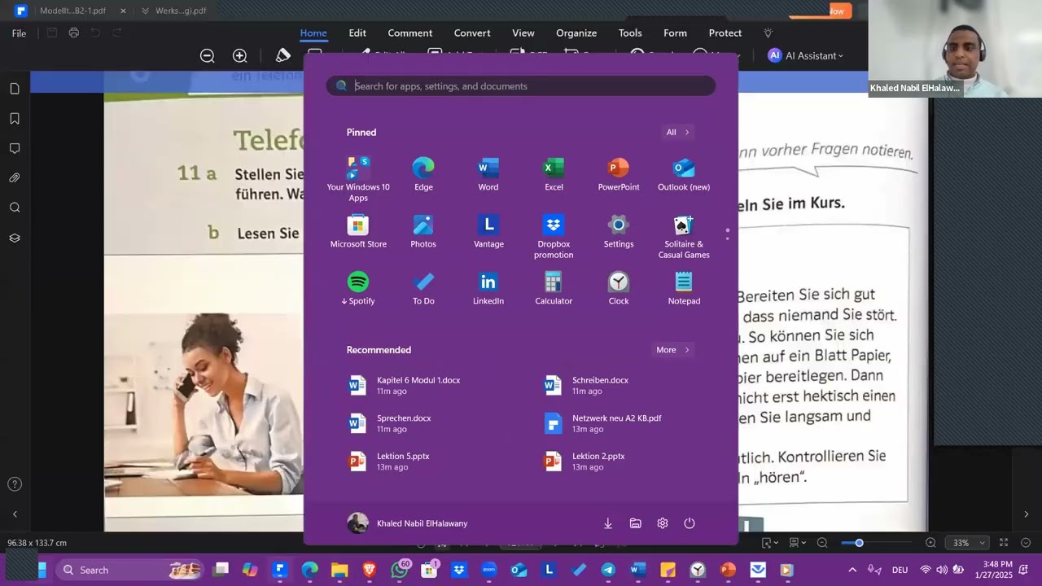This screenshot has width=1042, height=586.
Task: Show more recommended items with More
Action: (x=673, y=350)
